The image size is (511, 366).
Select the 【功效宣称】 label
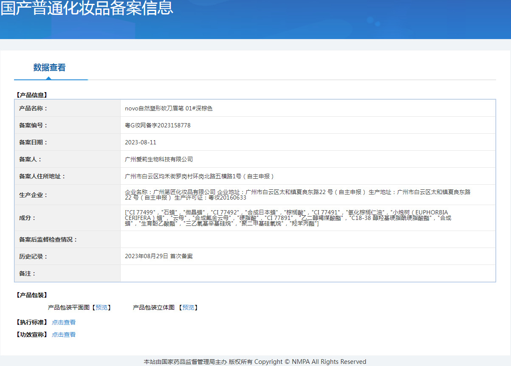tap(32, 335)
